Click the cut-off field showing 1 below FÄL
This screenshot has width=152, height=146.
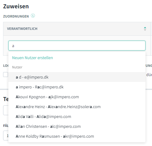tap(6, 136)
